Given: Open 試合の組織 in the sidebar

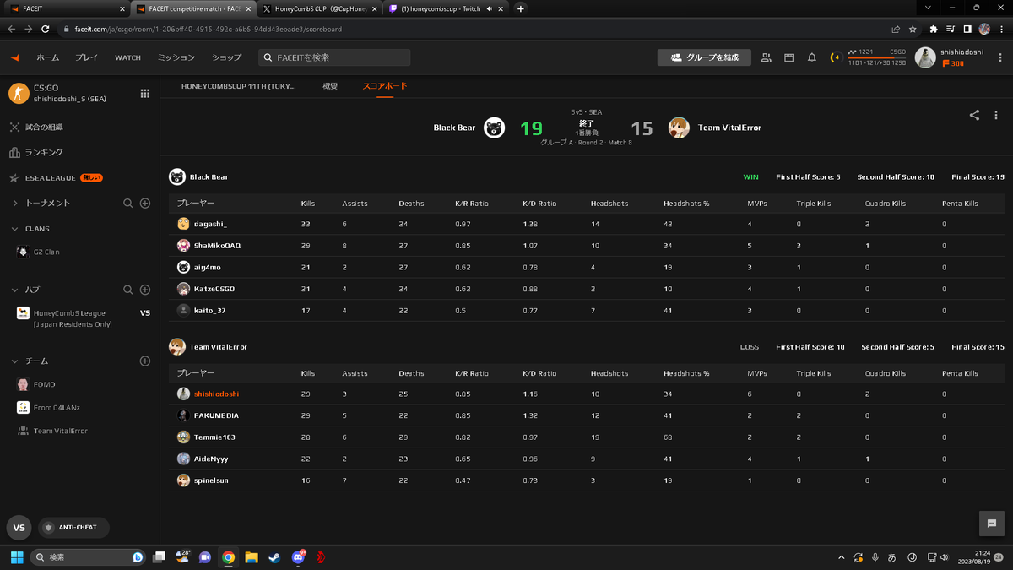Looking at the screenshot, I should pyautogui.click(x=44, y=128).
